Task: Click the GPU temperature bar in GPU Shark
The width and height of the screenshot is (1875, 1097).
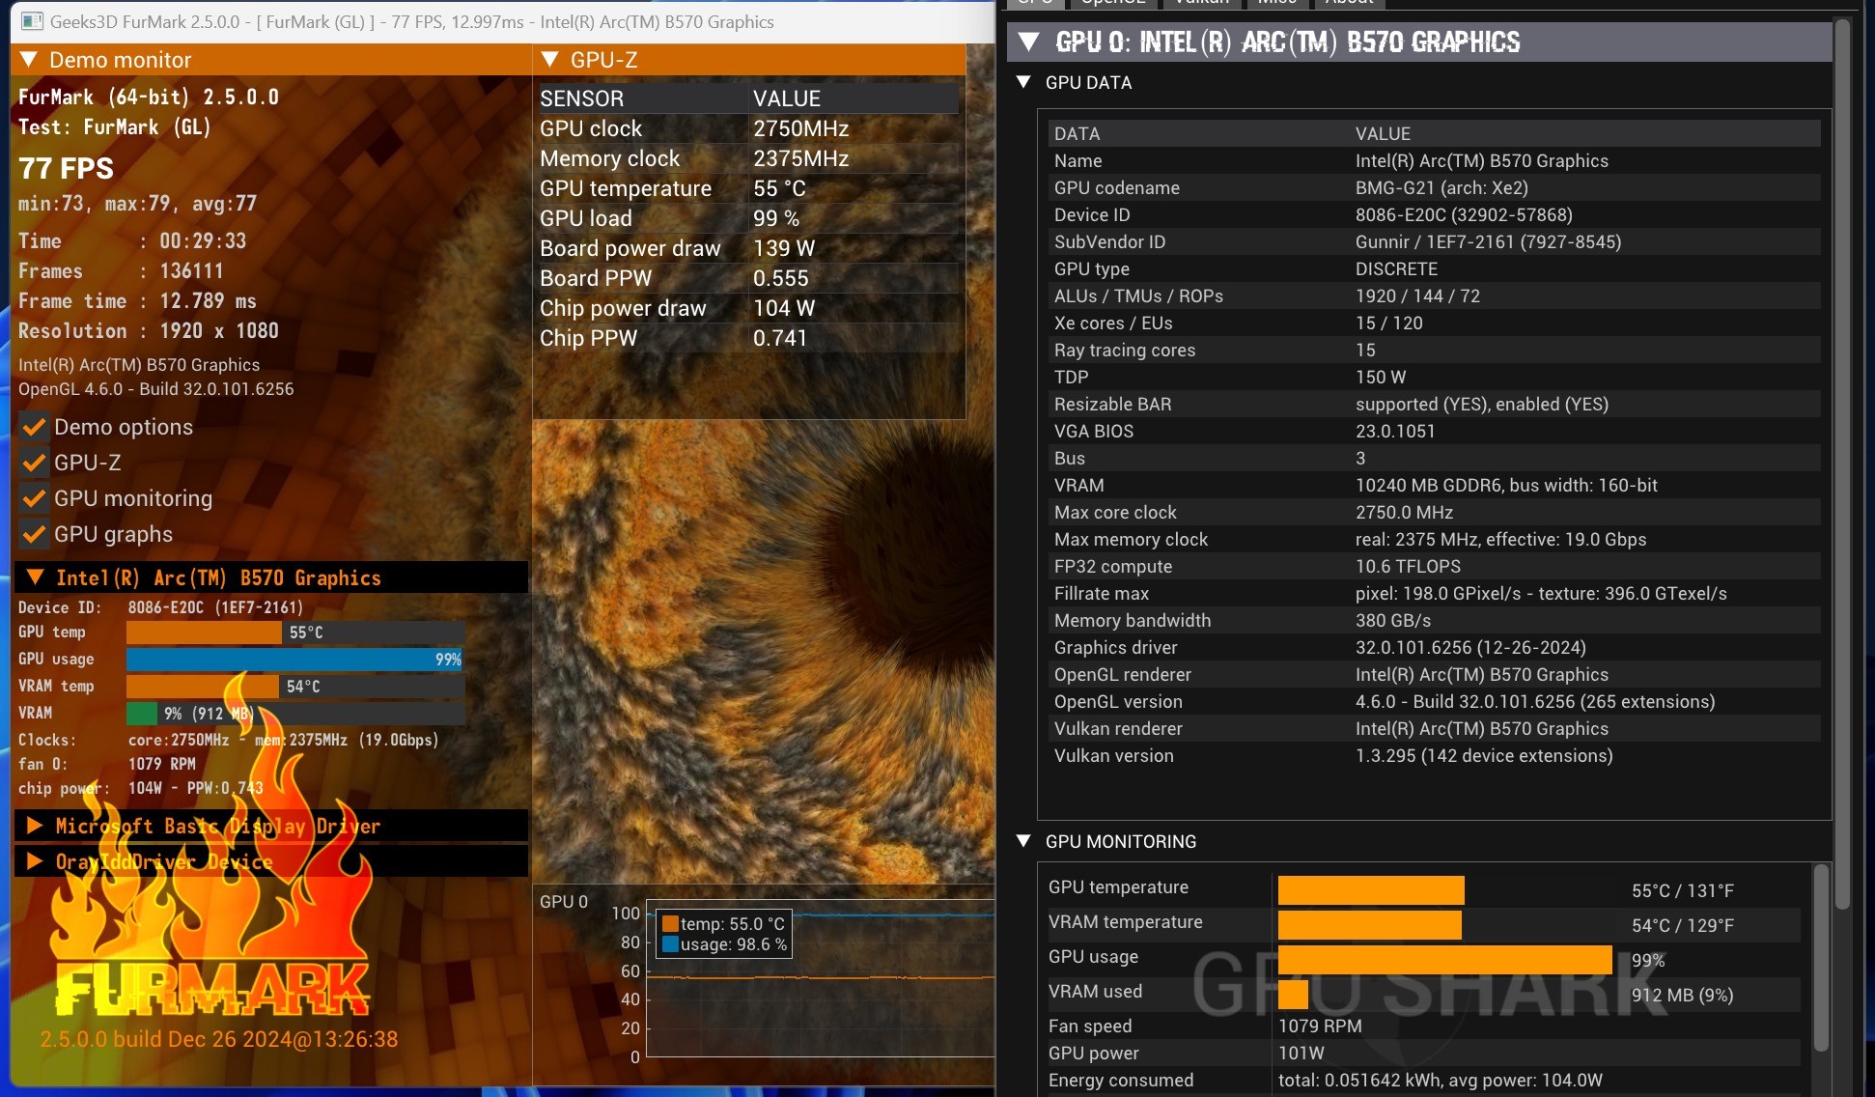Action: coord(1371,890)
